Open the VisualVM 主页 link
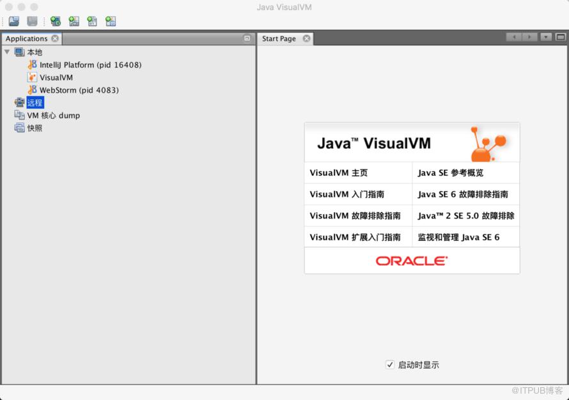Screen dimensions: 569x400 tap(339, 173)
